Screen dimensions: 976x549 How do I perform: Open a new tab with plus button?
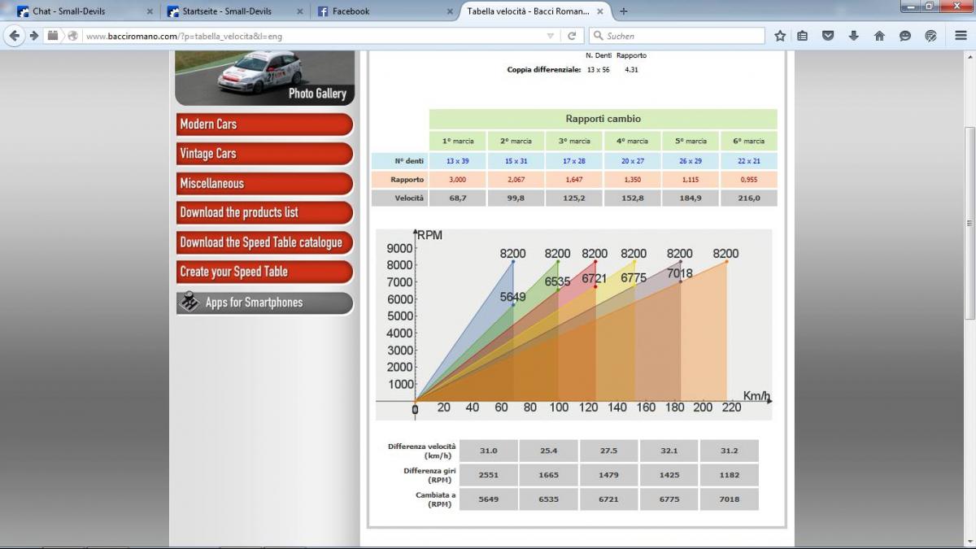click(x=624, y=11)
